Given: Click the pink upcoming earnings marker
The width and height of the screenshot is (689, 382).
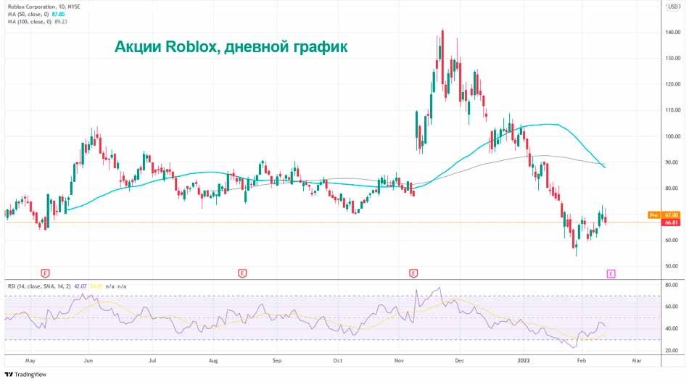Looking at the screenshot, I should tap(611, 273).
